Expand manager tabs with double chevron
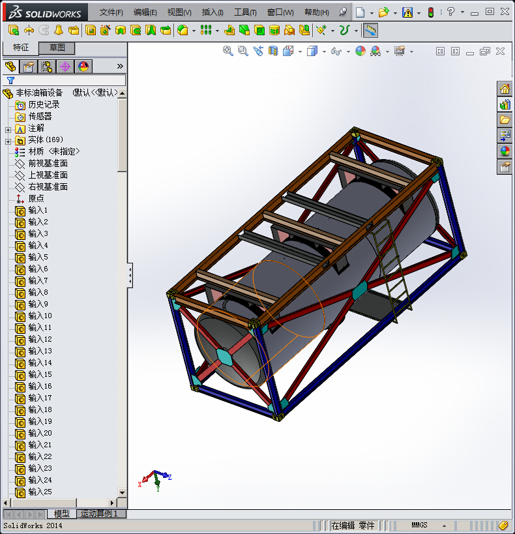 point(120,66)
